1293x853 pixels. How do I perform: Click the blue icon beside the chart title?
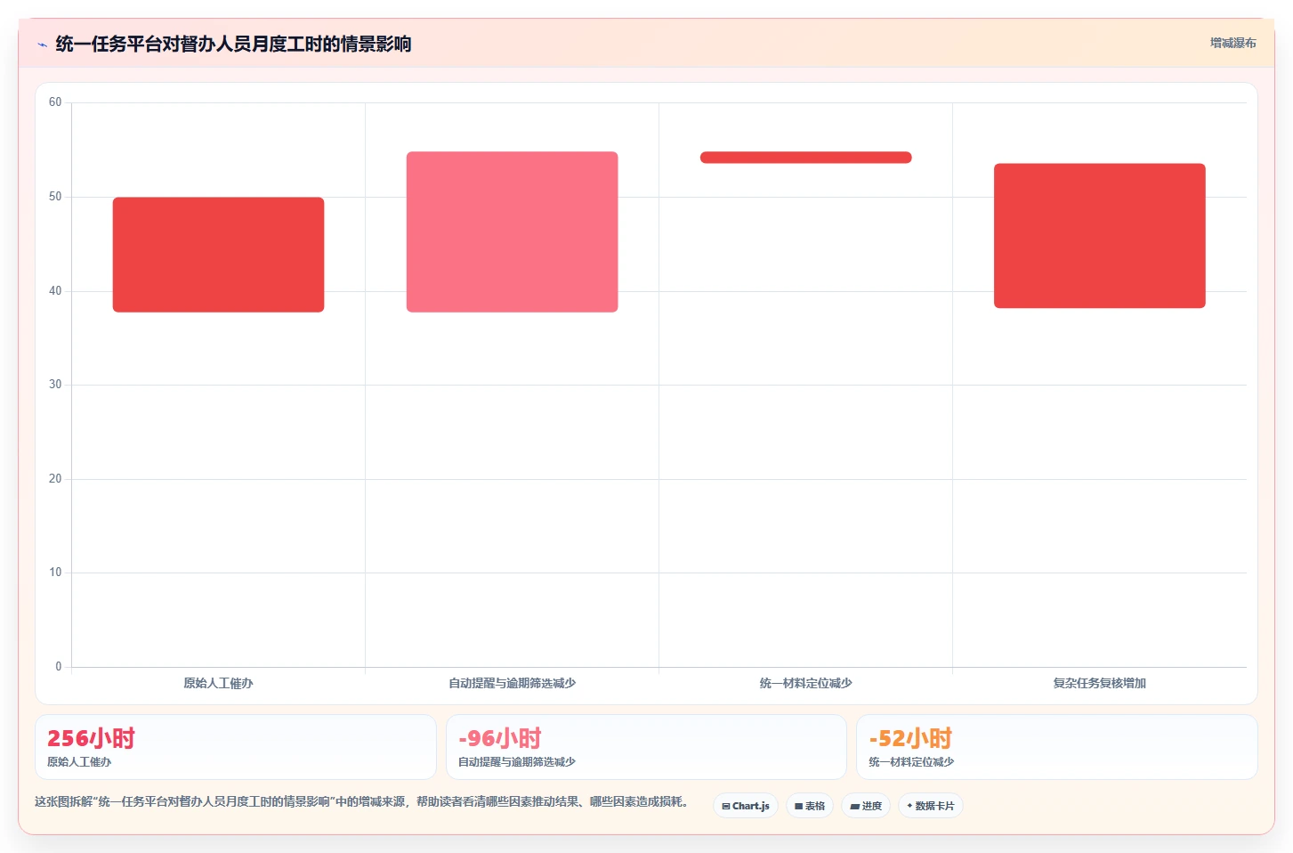pos(42,45)
